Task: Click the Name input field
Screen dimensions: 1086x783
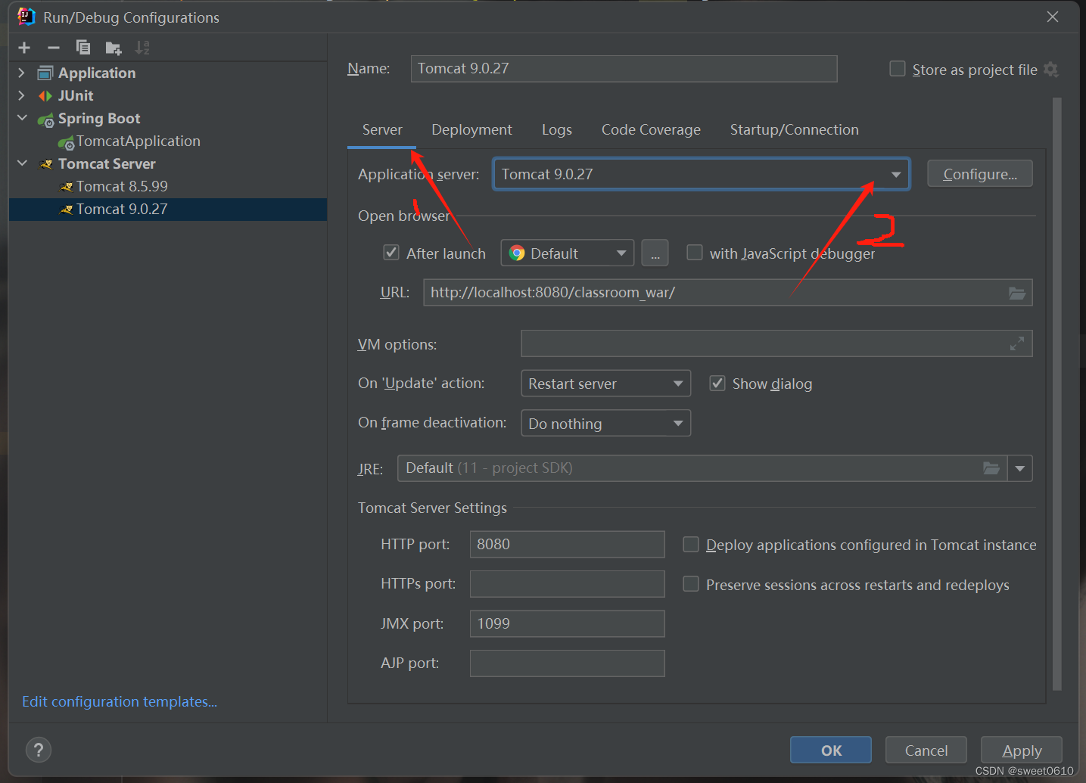Action: (x=624, y=69)
